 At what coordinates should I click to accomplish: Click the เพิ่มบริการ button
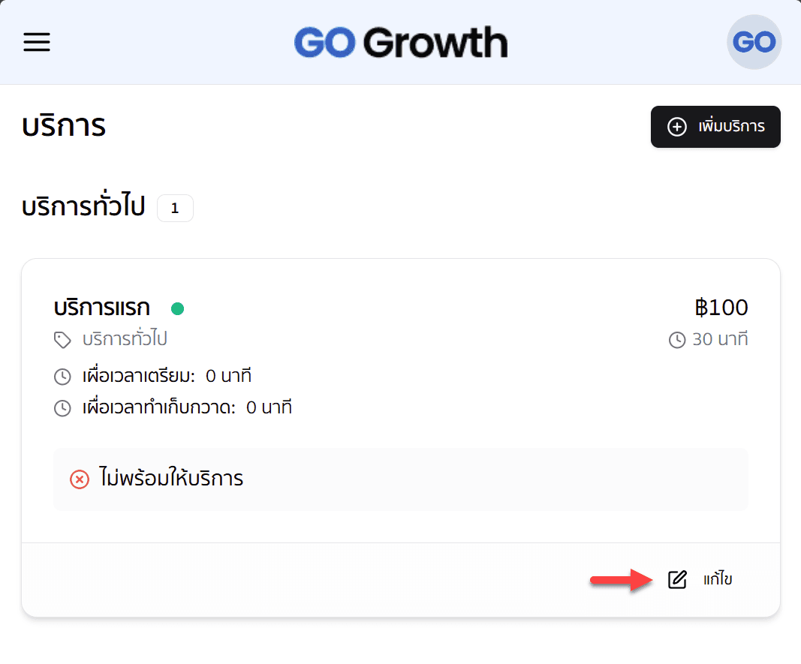point(715,127)
